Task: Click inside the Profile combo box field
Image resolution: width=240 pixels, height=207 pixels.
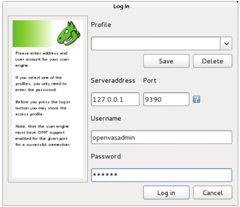Action: coord(156,44)
